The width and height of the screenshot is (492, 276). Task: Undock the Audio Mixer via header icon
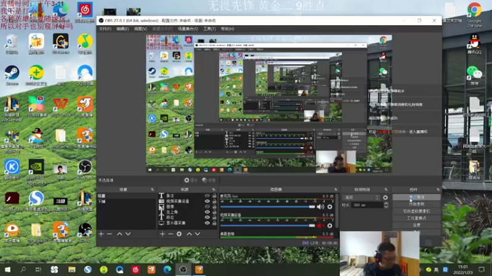[x=335, y=190]
